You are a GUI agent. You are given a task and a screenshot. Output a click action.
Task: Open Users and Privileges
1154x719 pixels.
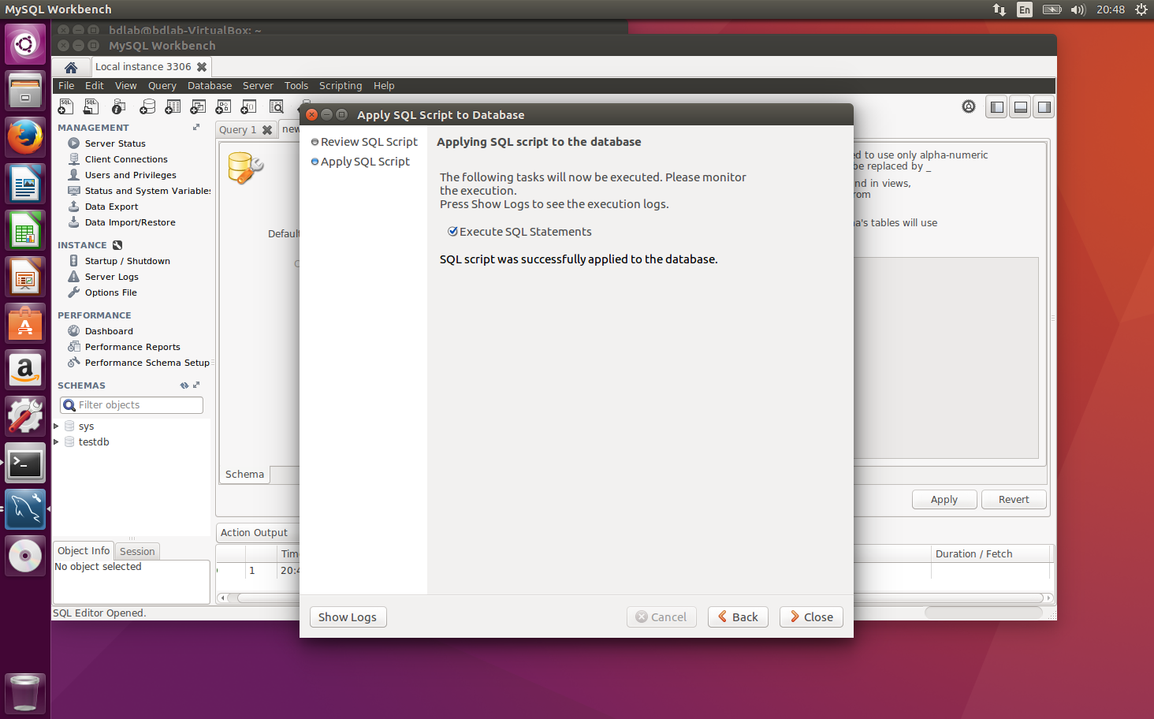[131, 175]
